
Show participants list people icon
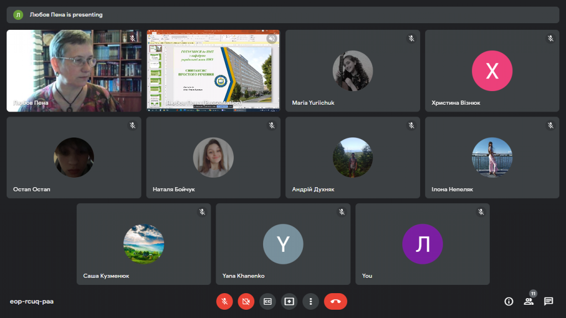pyautogui.click(x=528, y=301)
